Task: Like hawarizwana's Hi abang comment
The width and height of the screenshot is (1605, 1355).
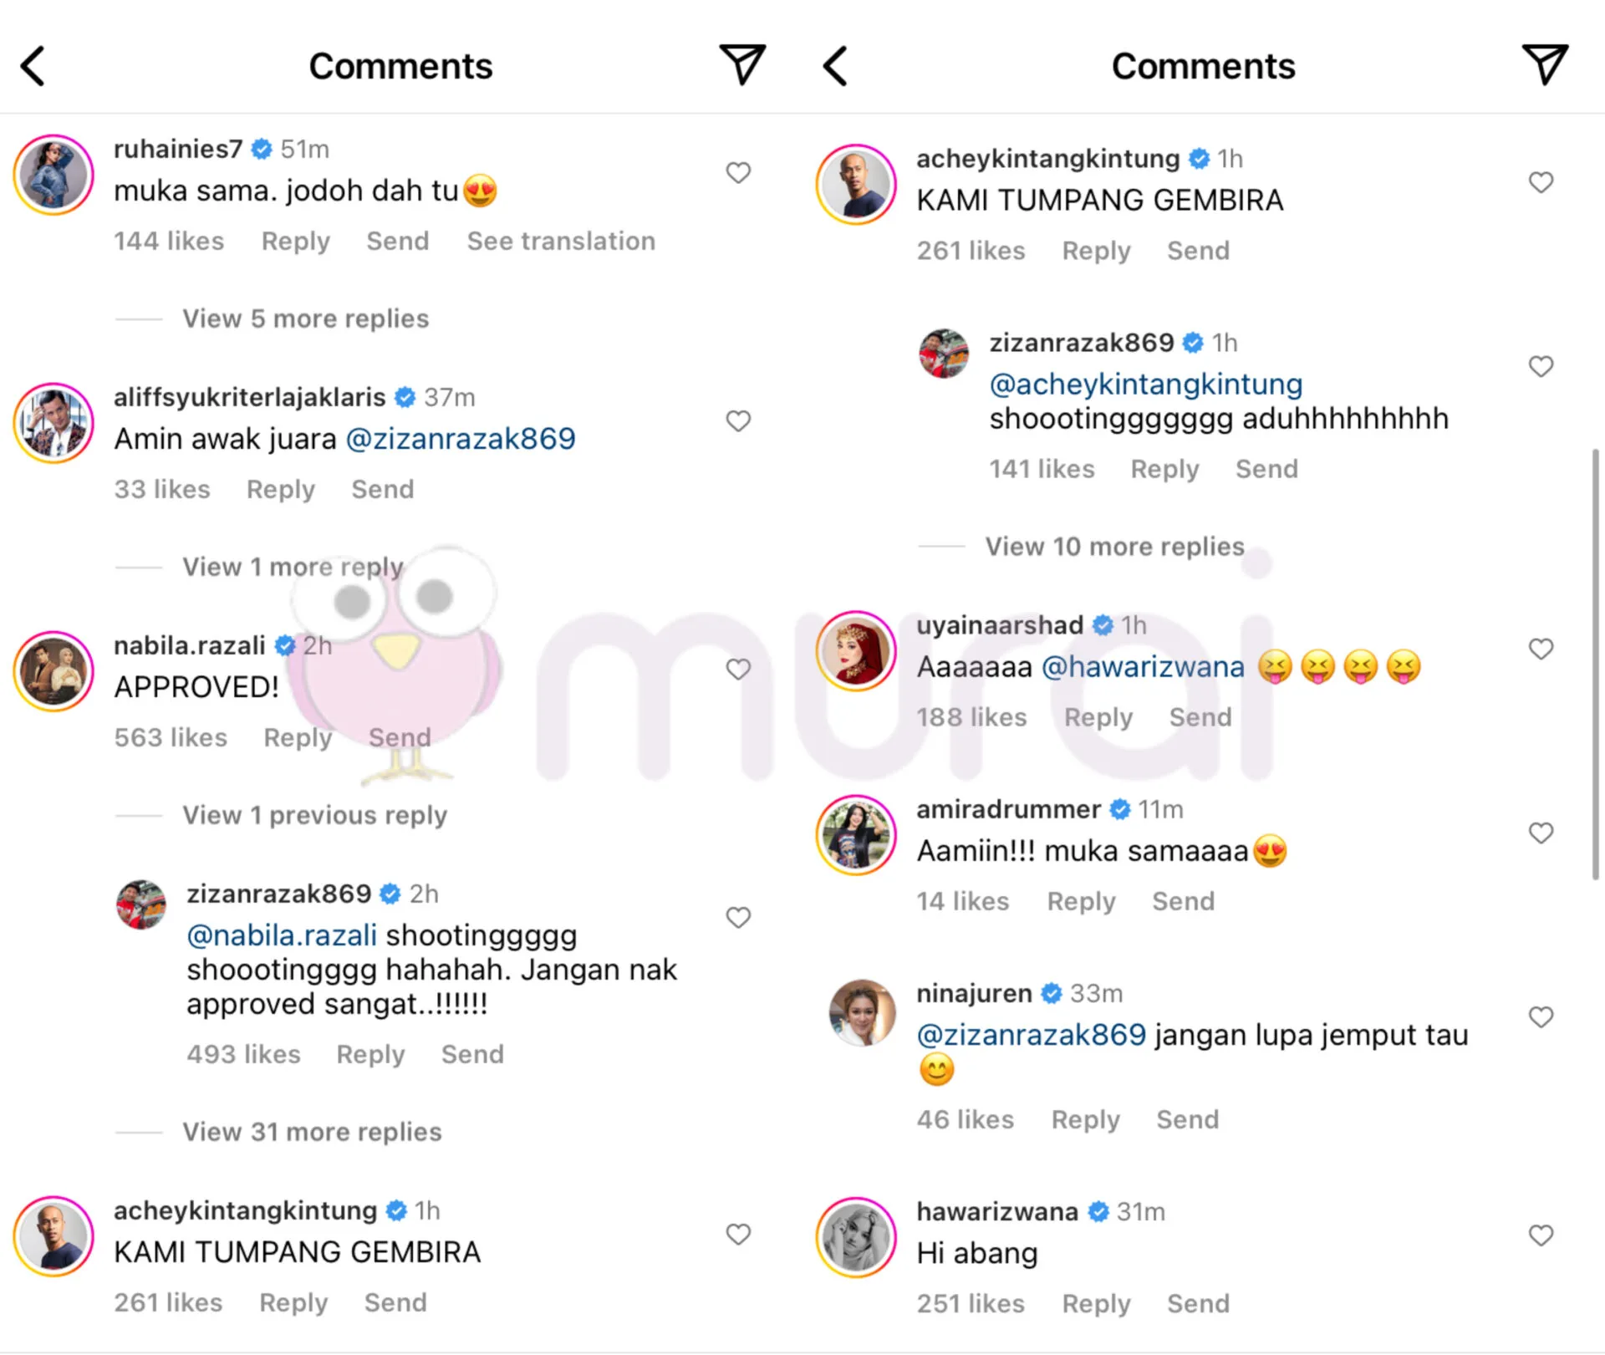Action: [1541, 1235]
